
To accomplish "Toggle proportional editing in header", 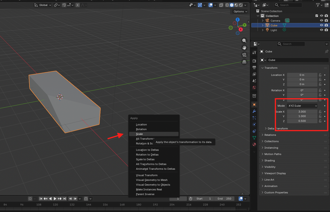I will coord(78,5).
